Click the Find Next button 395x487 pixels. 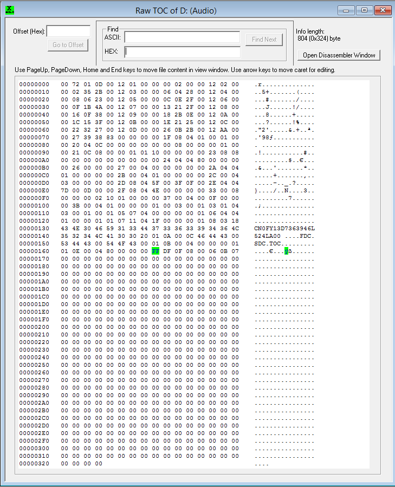coord(264,40)
